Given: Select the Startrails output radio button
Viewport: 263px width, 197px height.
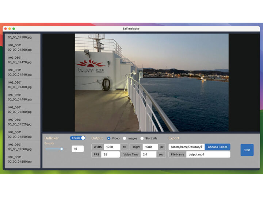Looking at the screenshot, I should tap(142, 138).
